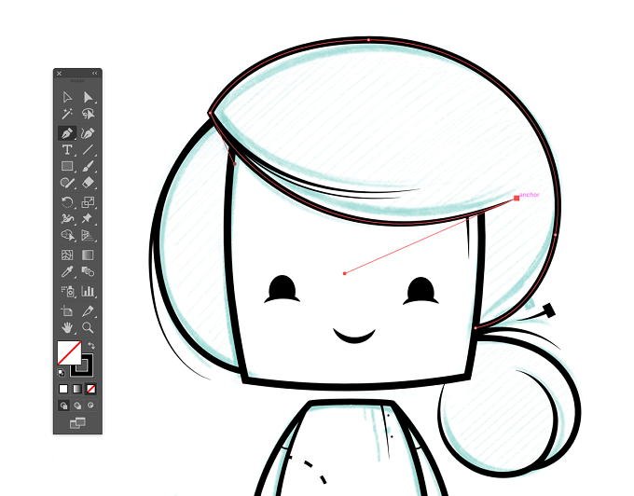Select the Slice tool
The width and height of the screenshot is (634, 496).
click(88, 310)
